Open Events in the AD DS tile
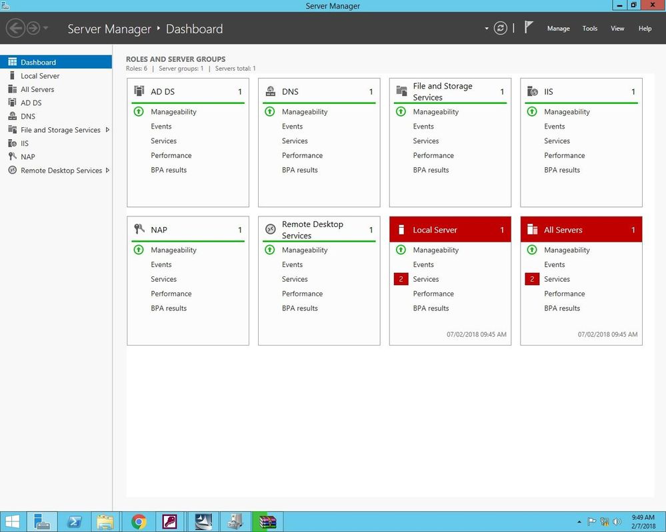The image size is (666, 532). coord(161,127)
